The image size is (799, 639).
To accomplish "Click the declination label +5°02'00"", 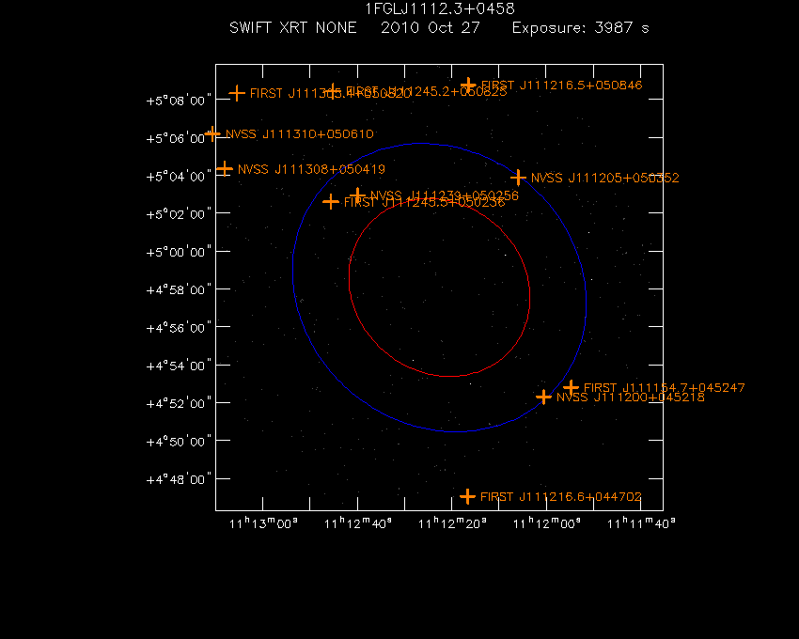I will click(x=179, y=214).
